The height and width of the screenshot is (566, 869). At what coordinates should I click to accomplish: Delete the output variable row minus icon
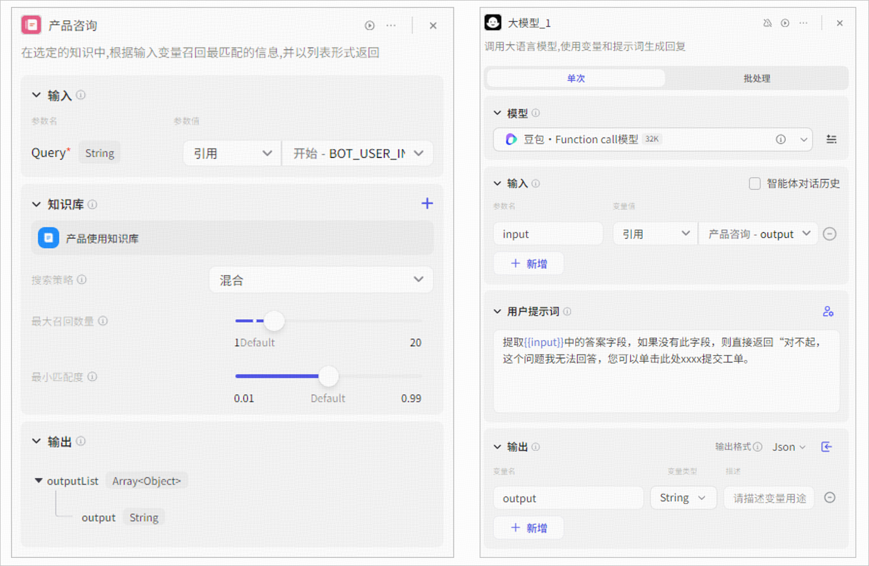point(830,498)
